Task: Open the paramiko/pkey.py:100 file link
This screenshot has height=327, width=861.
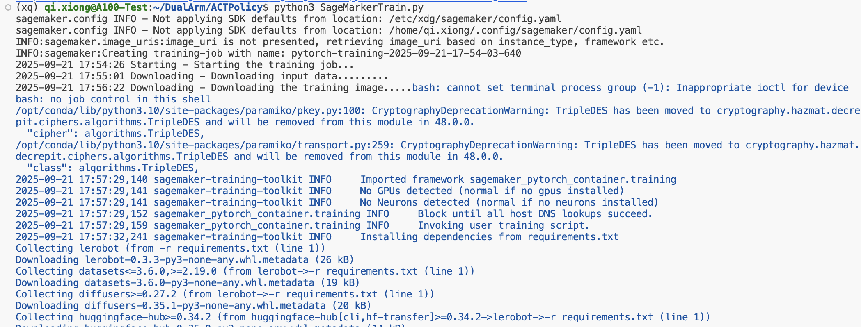Action: [188, 111]
